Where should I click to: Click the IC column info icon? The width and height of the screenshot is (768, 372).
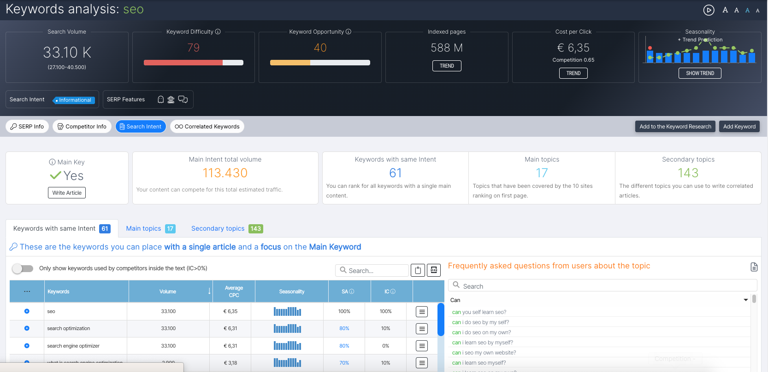[393, 291]
